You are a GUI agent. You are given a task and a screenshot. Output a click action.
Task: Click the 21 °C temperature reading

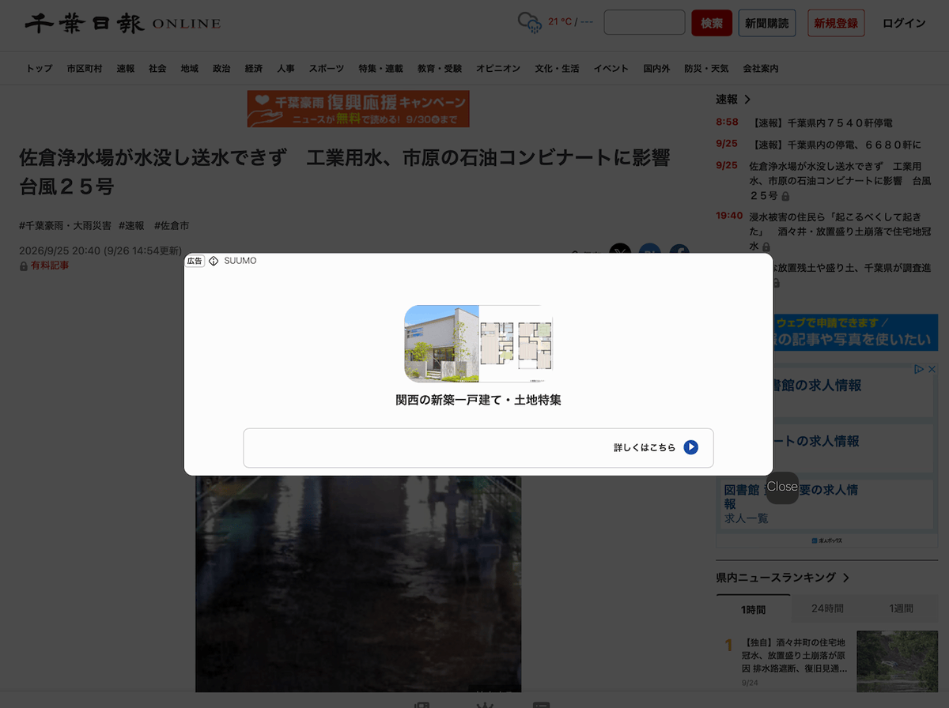[x=560, y=22]
